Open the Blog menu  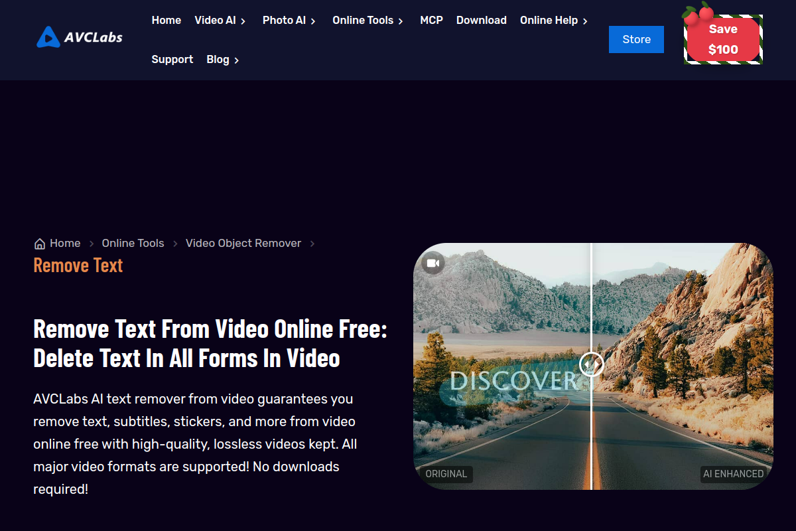click(x=218, y=60)
